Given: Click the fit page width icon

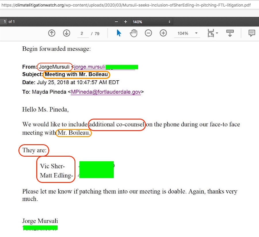Looking at the screenshot, I should (211, 33).
